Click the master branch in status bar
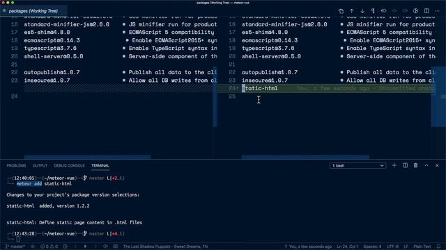The height and width of the screenshot is (250, 446). pos(15,247)
